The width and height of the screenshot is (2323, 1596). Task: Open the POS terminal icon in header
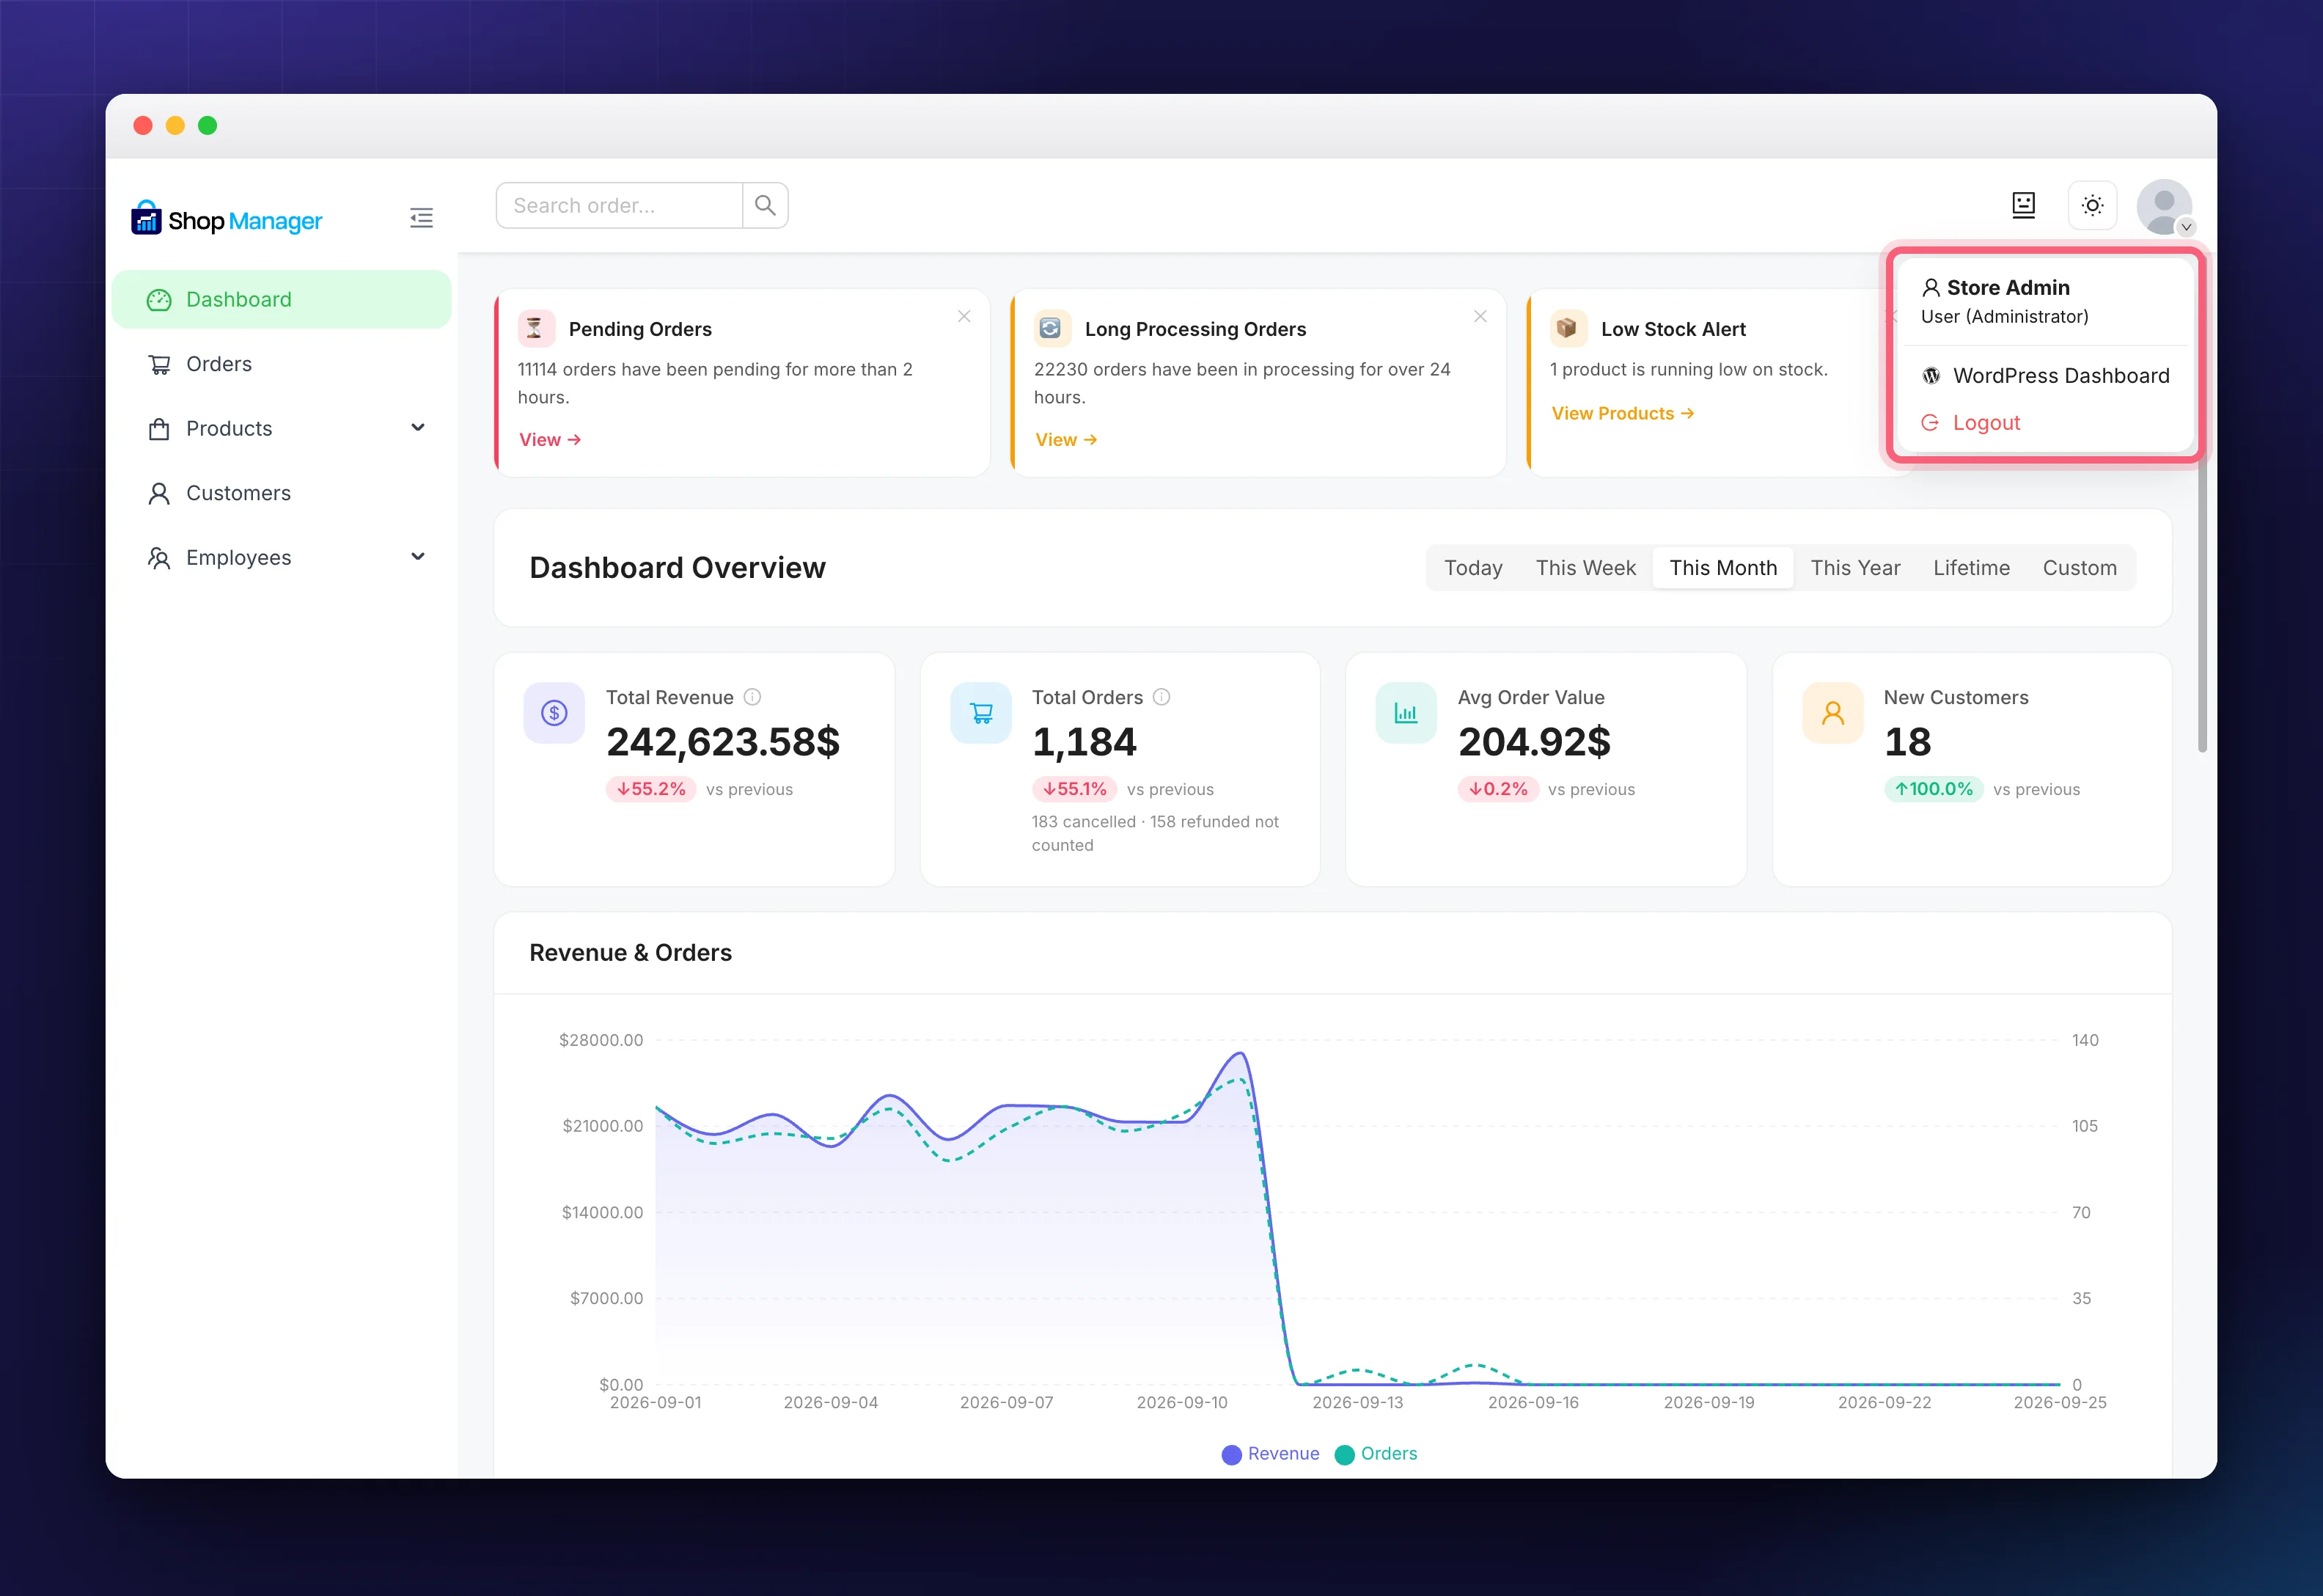(2023, 205)
